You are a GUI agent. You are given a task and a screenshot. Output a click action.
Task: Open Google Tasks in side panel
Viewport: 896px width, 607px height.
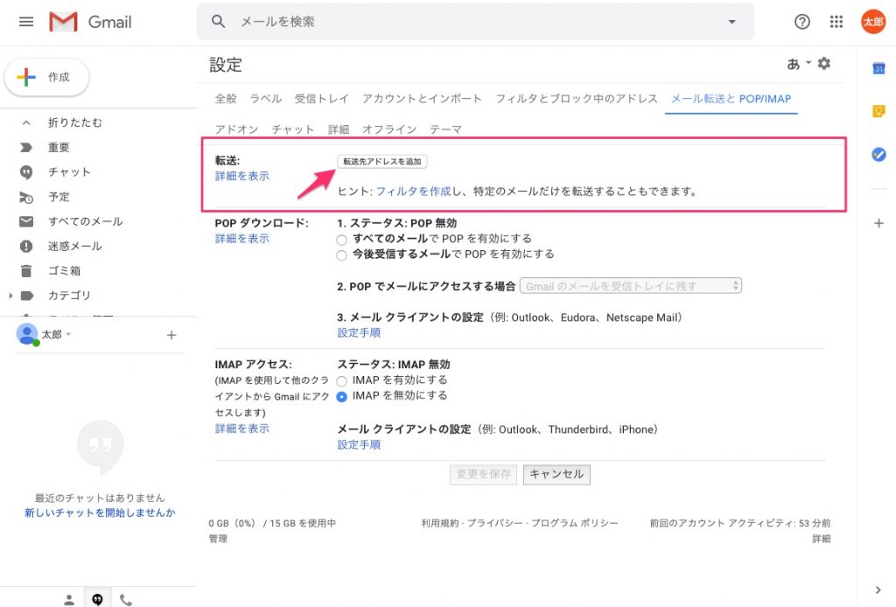(x=878, y=154)
